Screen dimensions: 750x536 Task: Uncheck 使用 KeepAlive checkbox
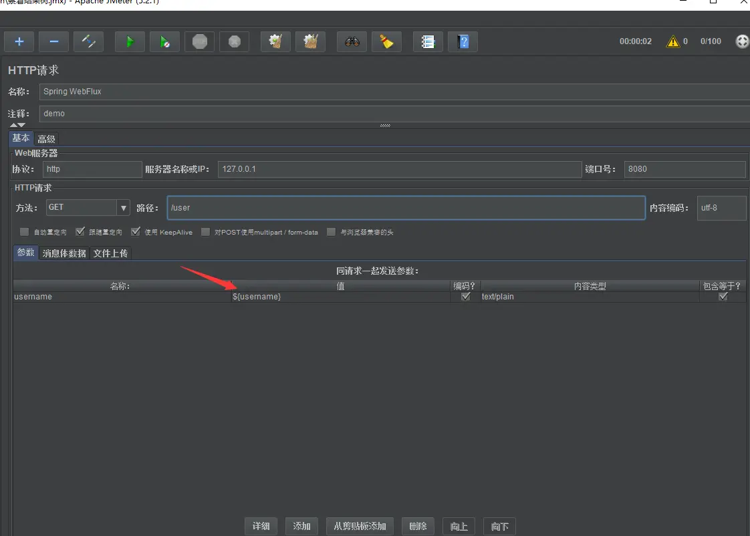[136, 232]
